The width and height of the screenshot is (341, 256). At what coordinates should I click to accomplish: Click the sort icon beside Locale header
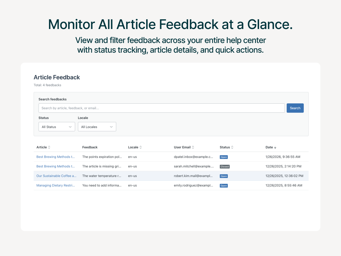click(x=141, y=147)
